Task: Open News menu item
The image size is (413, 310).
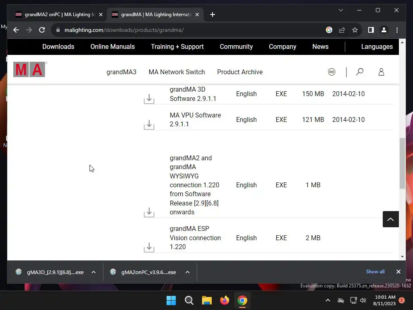Action: point(320,47)
